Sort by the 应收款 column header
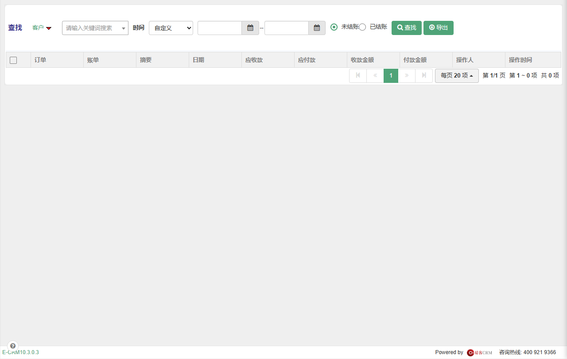 pos(268,60)
